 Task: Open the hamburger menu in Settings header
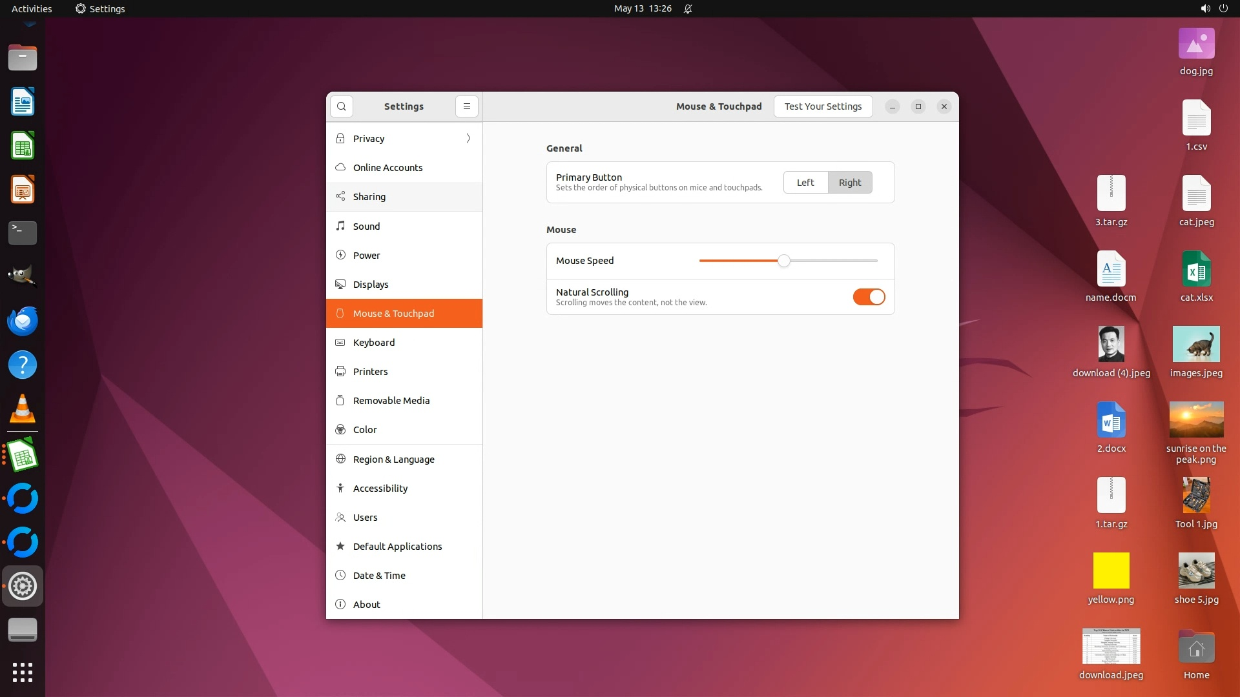(x=467, y=106)
